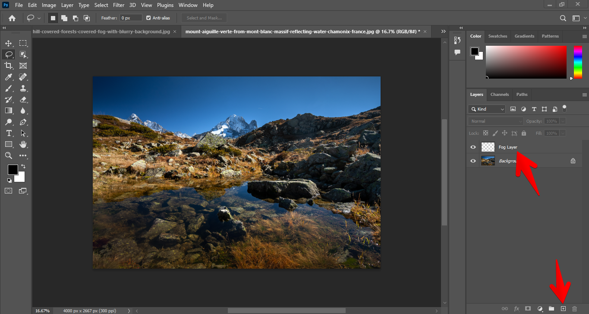Create a new layer with plus icon
Viewport: 589px width, 314px height.
(x=563, y=309)
